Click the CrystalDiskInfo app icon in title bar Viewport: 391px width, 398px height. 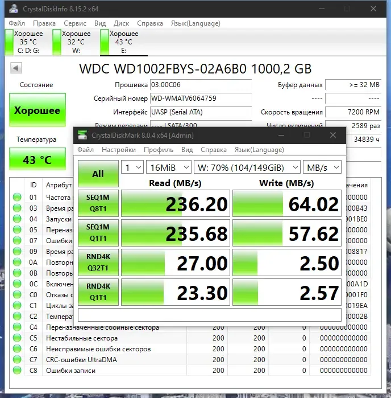pos(14,9)
